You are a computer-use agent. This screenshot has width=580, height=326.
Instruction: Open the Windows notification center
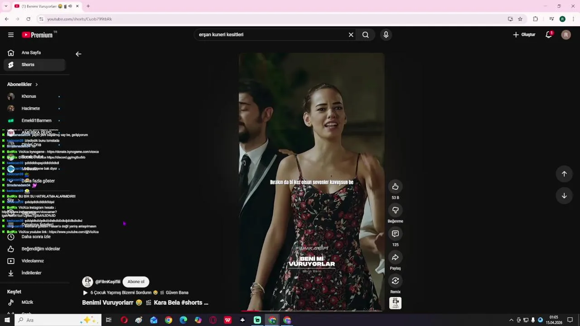[570, 320]
